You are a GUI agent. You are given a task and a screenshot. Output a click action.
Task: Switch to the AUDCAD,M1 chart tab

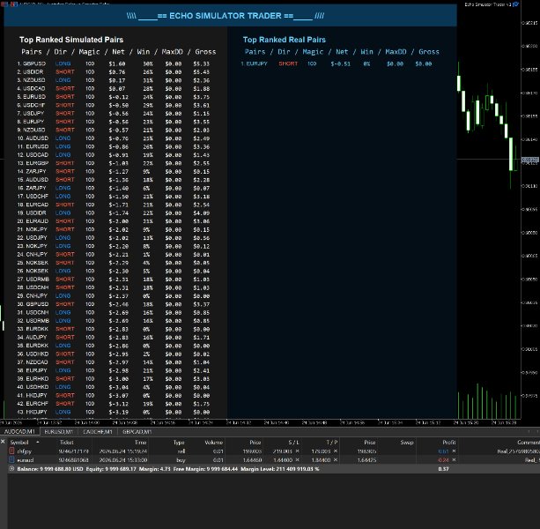click(19, 432)
